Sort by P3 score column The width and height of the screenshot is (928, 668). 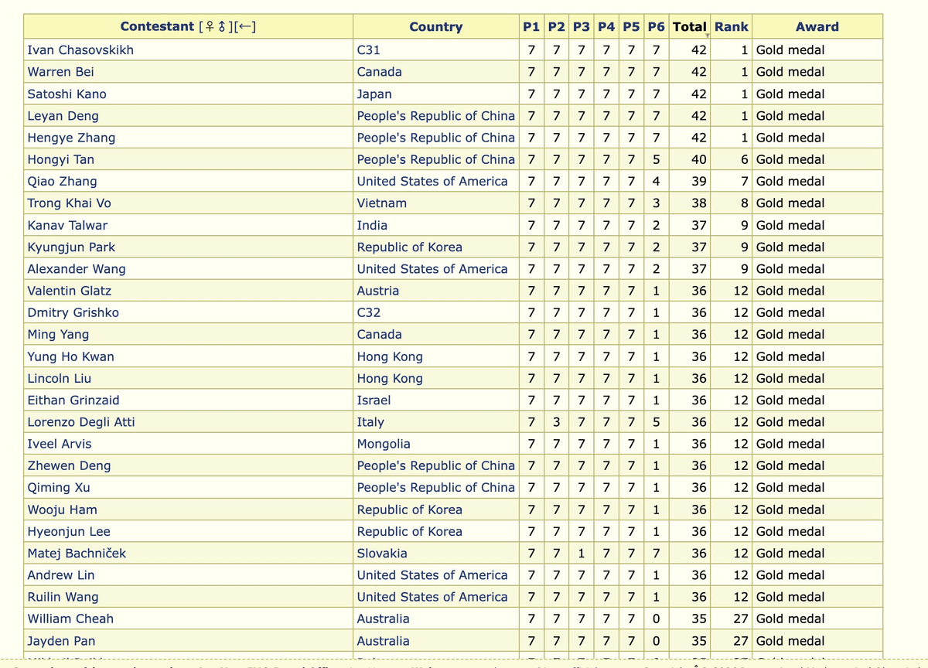pyautogui.click(x=582, y=27)
